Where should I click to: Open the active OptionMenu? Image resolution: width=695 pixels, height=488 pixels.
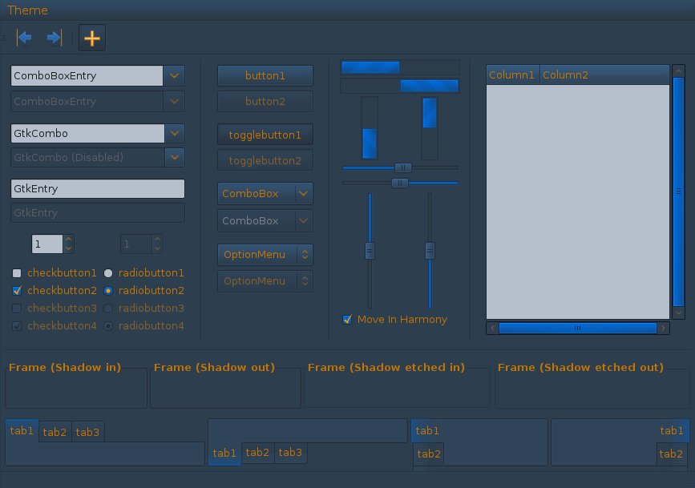[x=265, y=255]
